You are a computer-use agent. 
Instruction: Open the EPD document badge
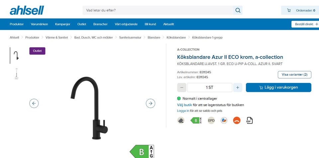[211, 120]
